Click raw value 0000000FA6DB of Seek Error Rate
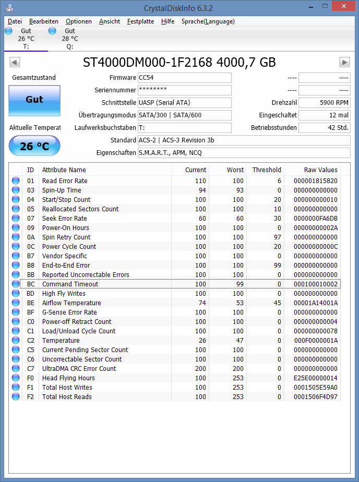Screen dimensions: 359x482 pos(316,218)
